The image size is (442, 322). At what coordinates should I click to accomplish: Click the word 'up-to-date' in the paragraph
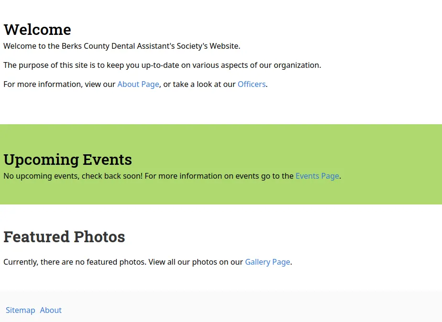coord(160,65)
